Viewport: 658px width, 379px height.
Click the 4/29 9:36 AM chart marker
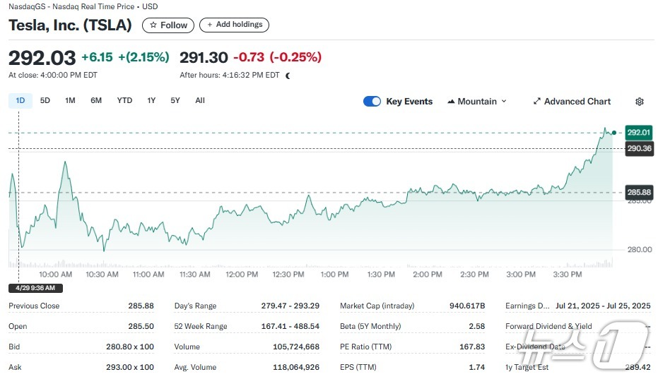pos(36,288)
